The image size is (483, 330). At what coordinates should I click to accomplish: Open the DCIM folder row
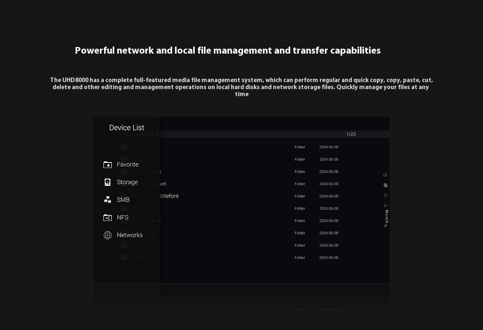tap(139, 209)
